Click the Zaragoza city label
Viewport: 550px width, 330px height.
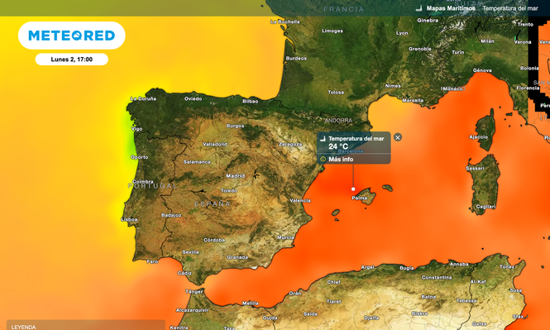[x=290, y=144]
